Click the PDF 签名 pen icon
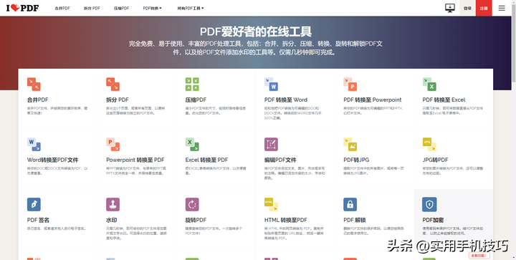 pos(34,204)
